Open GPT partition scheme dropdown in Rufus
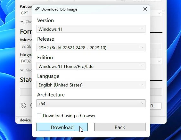Viewport: 181px width, 140px height. [x=26, y=13]
